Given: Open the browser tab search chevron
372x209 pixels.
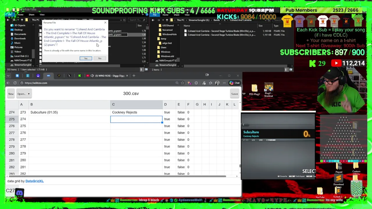Looking at the screenshot, I should pos(8,76).
